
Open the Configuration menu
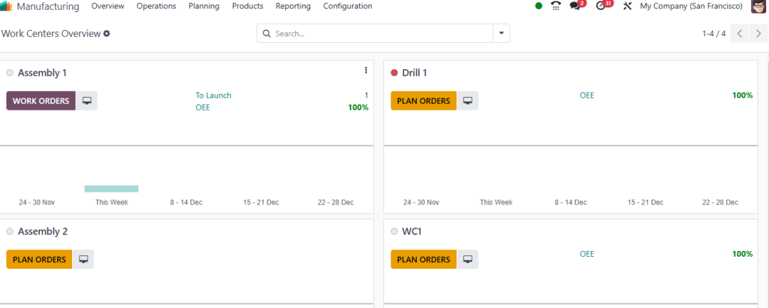pos(348,6)
